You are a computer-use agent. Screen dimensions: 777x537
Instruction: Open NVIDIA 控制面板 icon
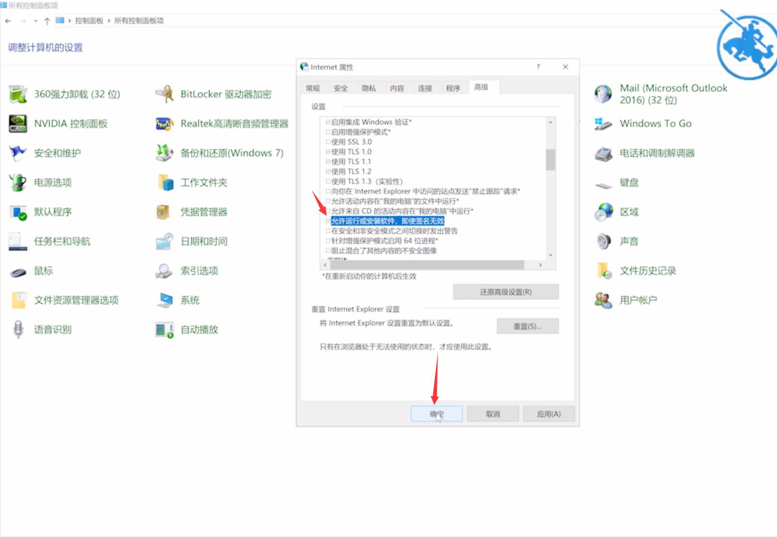(18, 124)
